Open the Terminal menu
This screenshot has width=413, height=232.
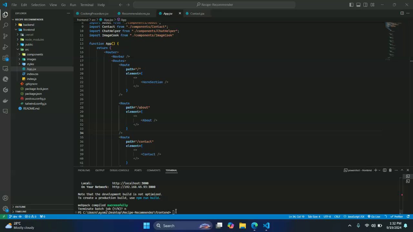point(86,5)
